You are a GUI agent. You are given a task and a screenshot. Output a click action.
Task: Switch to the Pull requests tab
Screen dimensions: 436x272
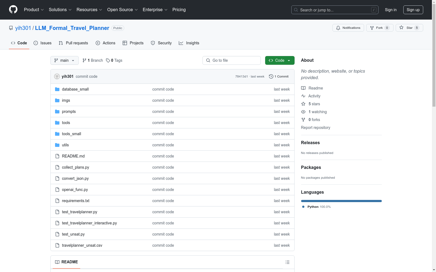73,43
